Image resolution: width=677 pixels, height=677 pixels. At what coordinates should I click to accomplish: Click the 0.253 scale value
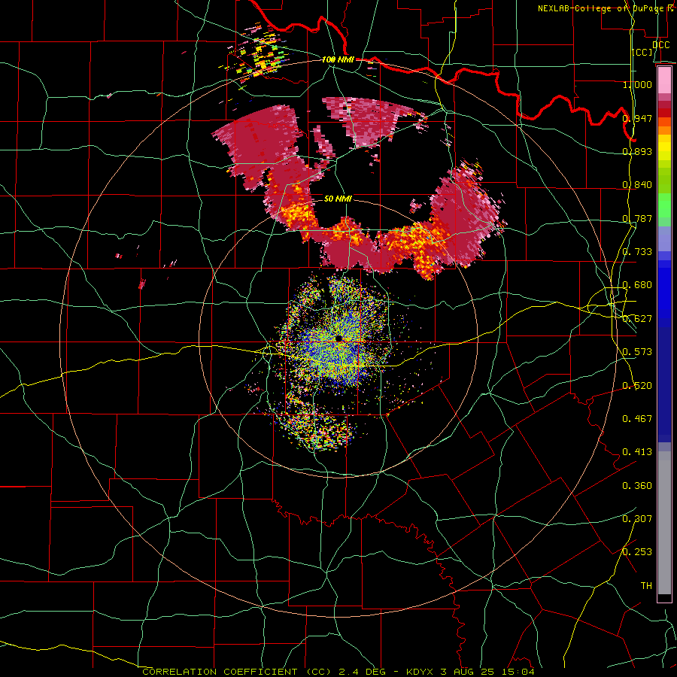[637, 552]
